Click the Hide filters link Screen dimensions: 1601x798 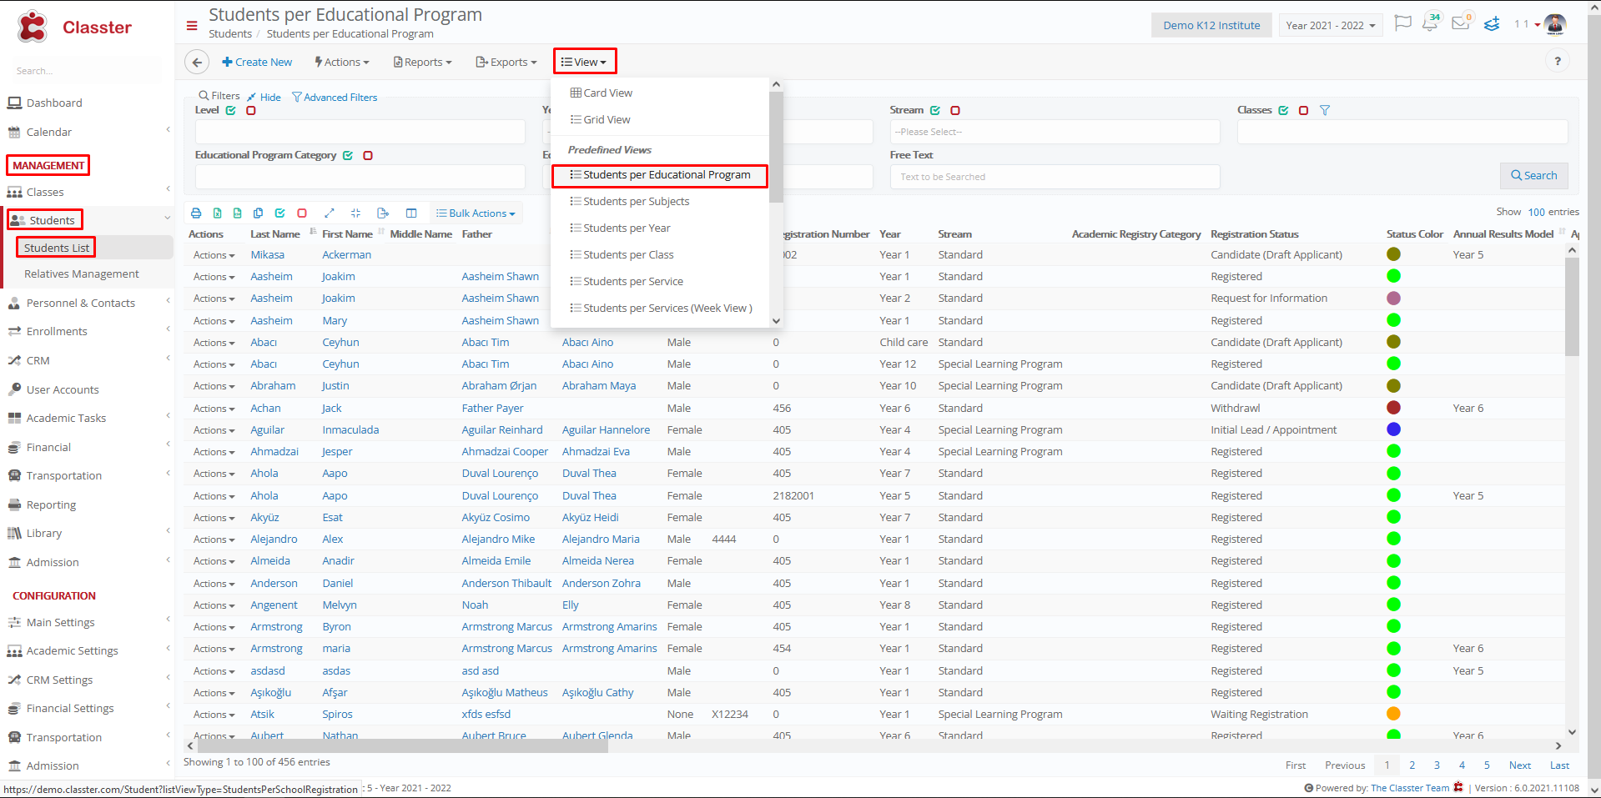tap(264, 98)
